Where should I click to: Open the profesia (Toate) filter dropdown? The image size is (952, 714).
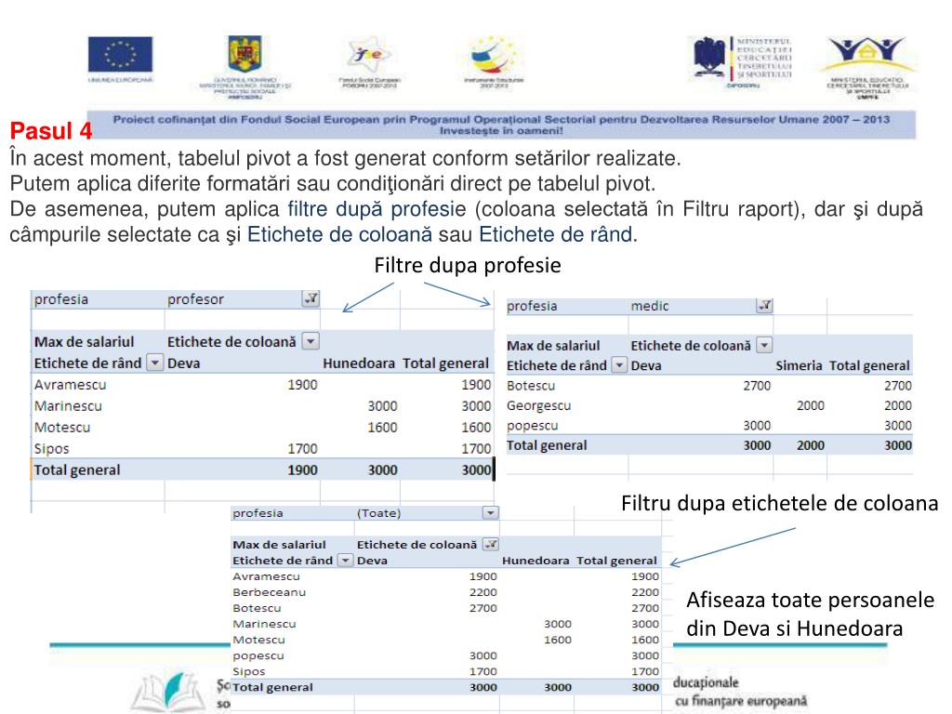click(491, 513)
